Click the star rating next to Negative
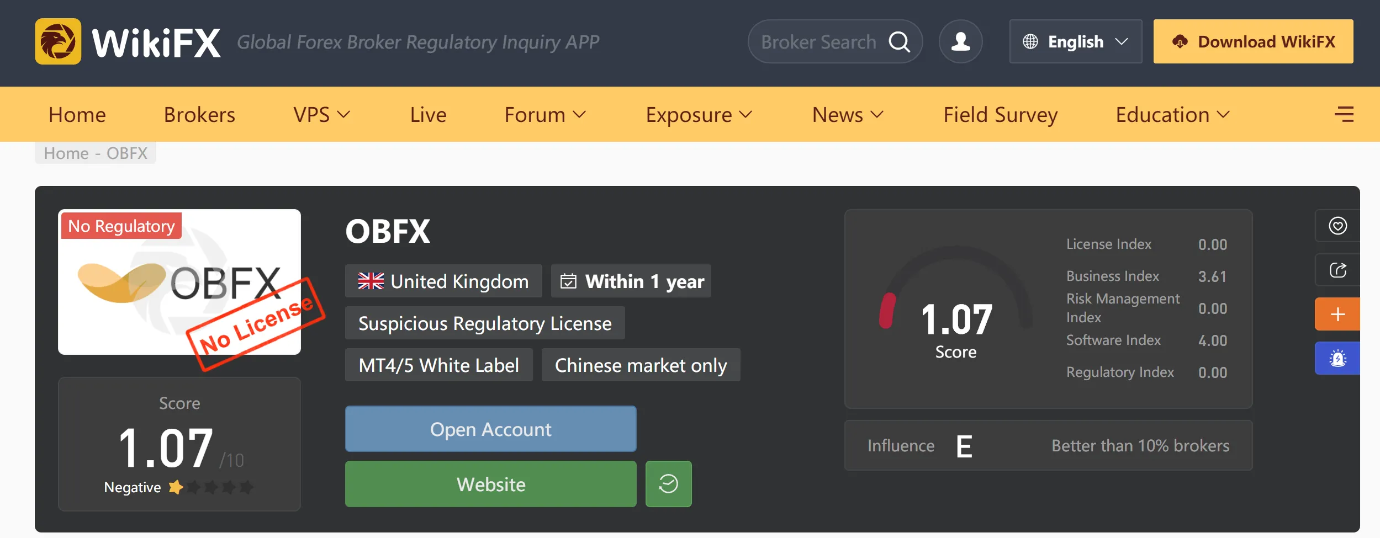The image size is (1380, 538). click(x=211, y=487)
